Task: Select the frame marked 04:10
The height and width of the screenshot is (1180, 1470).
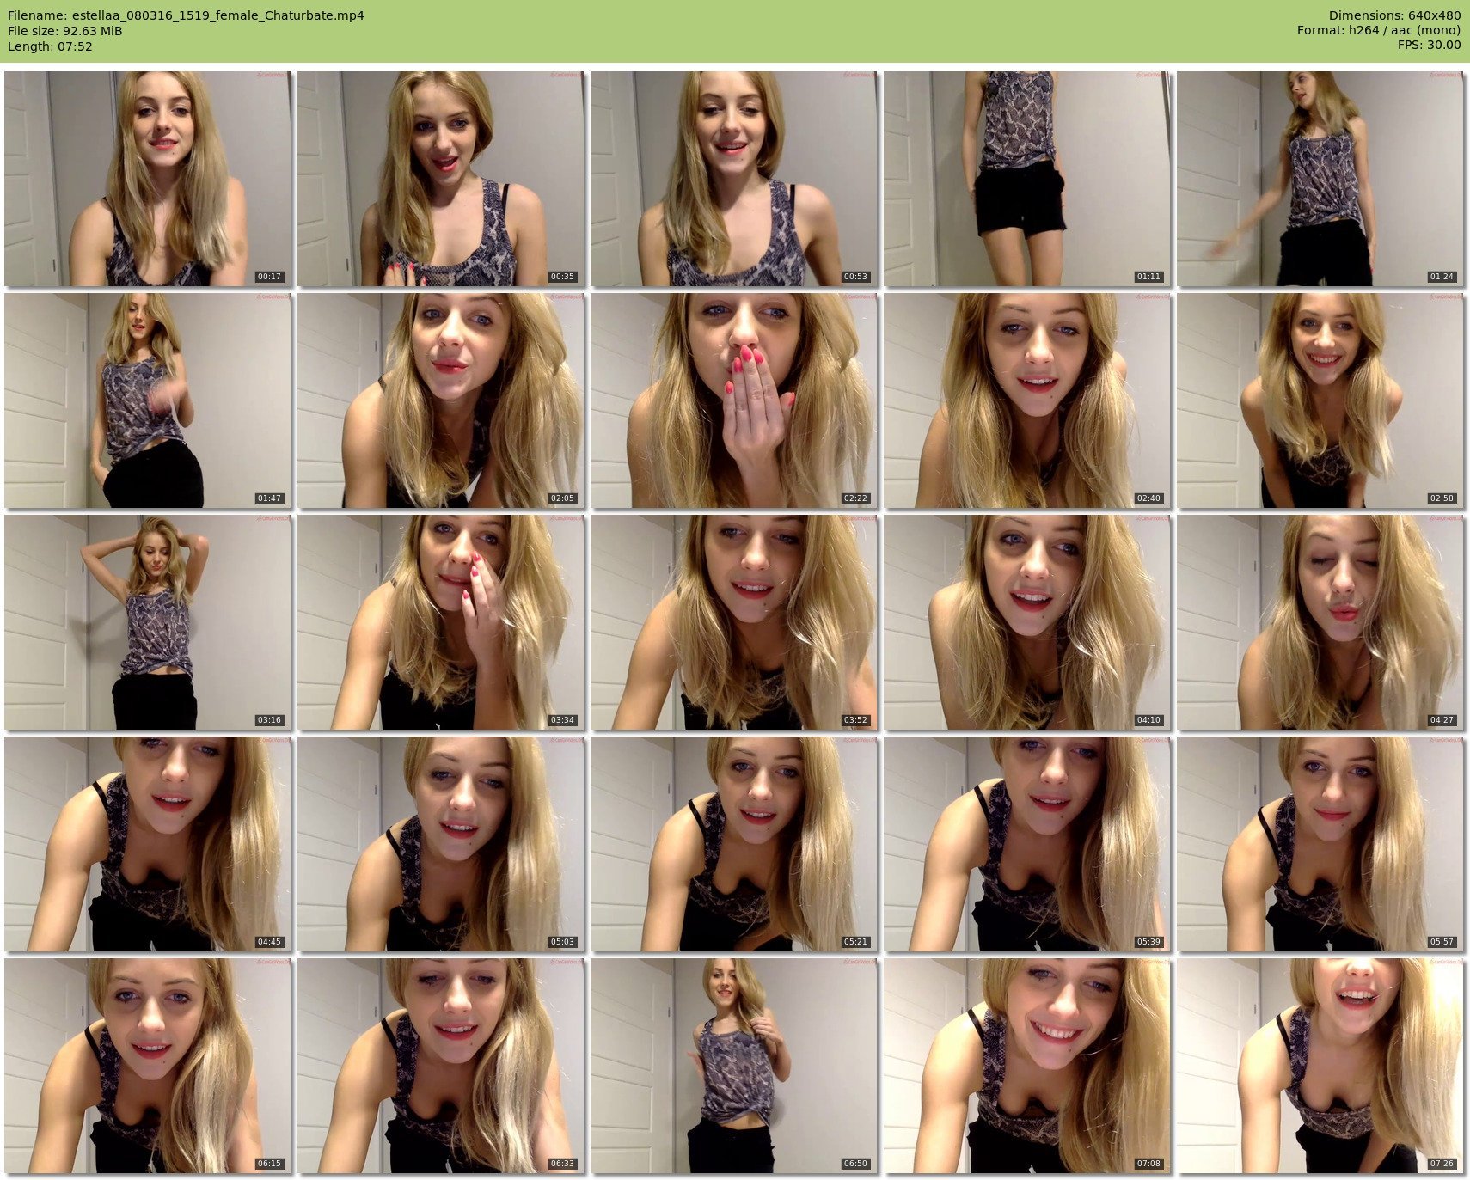Action: tap(1027, 622)
